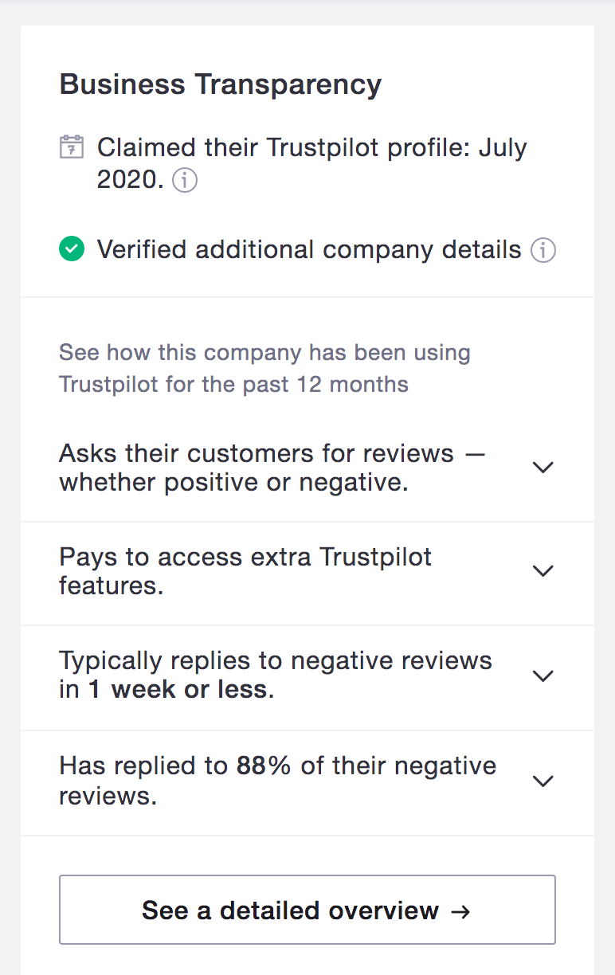Click the "Business Transparency" heading
The height and width of the screenshot is (975, 615).
(x=221, y=84)
